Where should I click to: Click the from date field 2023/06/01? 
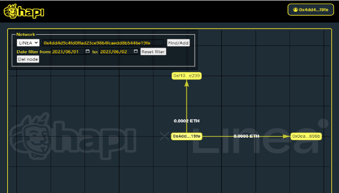pyautogui.click(x=71, y=52)
